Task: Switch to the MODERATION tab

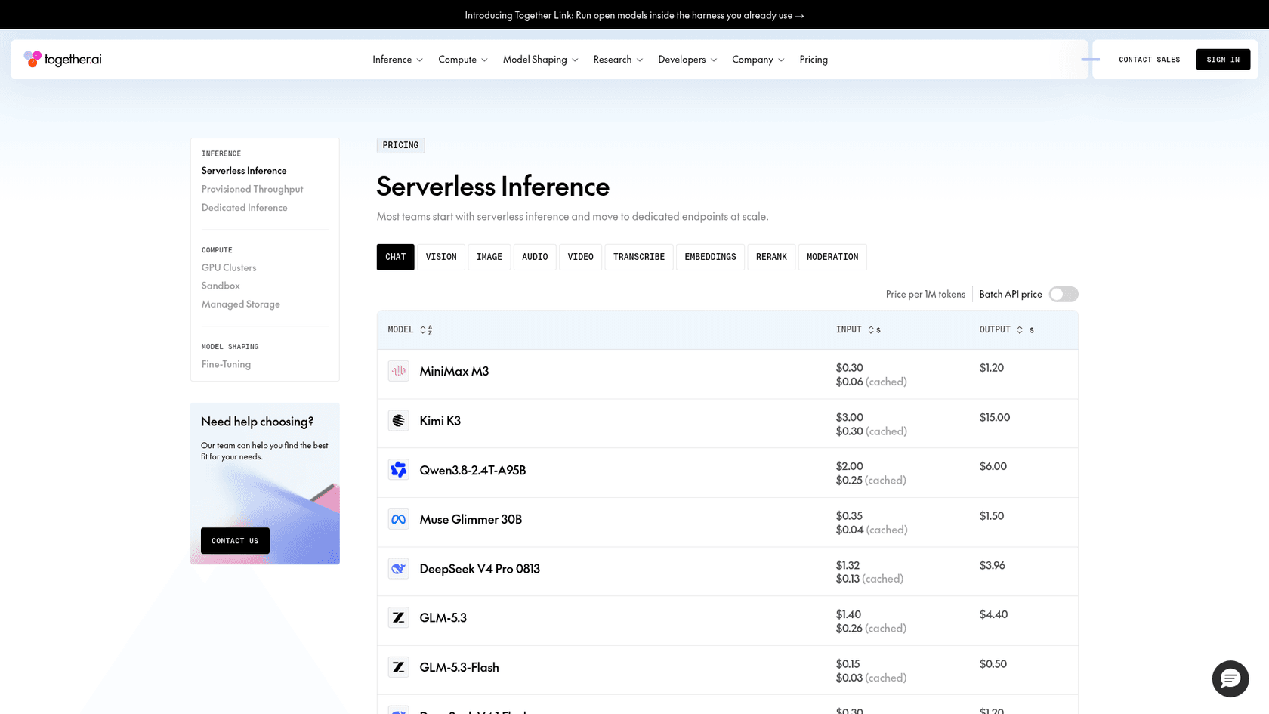Action: [832, 257]
